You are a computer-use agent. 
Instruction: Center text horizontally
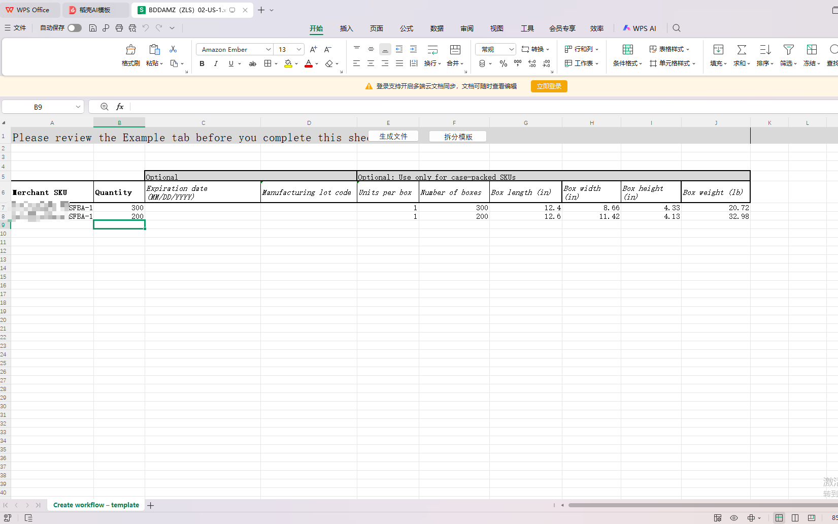point(371,63)
